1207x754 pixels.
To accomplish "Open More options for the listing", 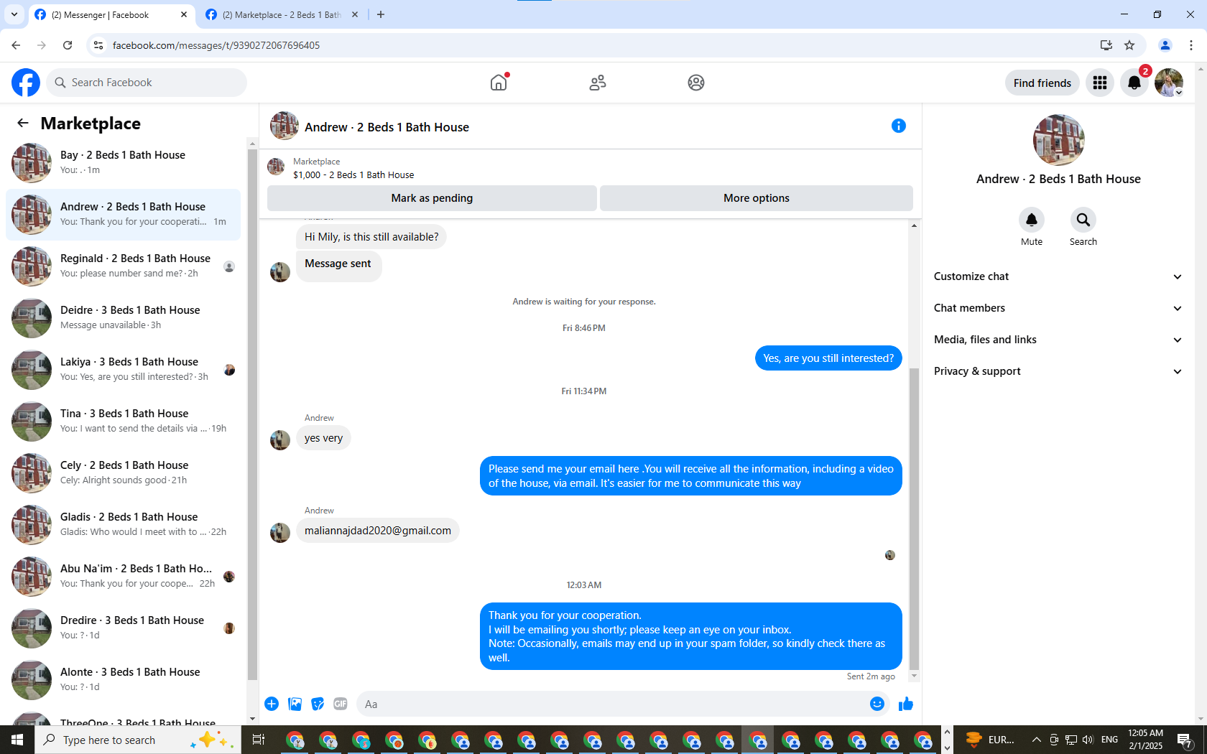I will pos(757,198).
